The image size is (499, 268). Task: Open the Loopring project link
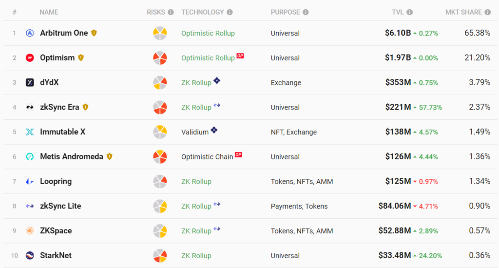(x=56, y=181)
